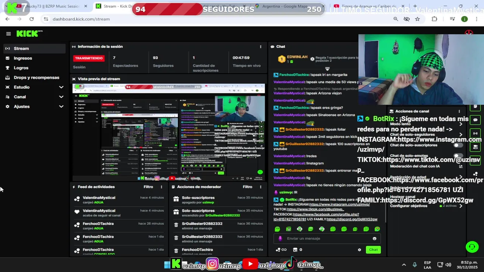Open the browser extensions puzzle icon
The image size is (484, 272).
[x=434, y=19]
